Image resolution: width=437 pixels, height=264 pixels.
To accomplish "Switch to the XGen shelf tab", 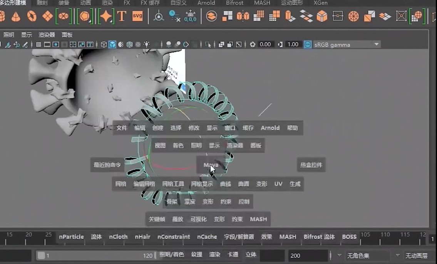I will pyautogui.click(x=320, y=3).
